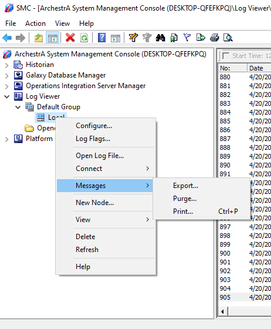Choose Help from context menu

tap(106, 267)
